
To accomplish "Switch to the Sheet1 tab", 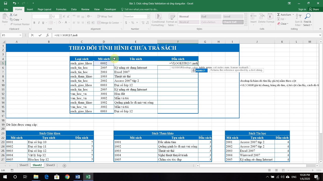I will [x=24, y=165].
